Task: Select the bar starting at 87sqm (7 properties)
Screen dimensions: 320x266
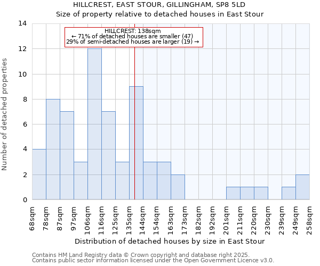Action: click(67, 155)
